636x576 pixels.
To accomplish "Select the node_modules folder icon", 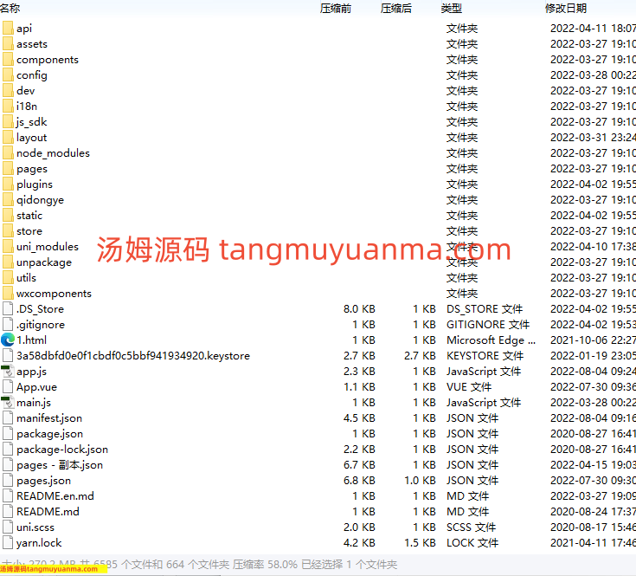I will (x=8, y=153).
